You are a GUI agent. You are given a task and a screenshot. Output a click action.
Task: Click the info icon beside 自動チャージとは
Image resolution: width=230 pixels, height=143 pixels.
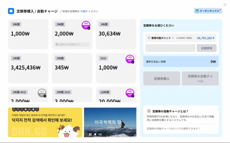[149, 111]
